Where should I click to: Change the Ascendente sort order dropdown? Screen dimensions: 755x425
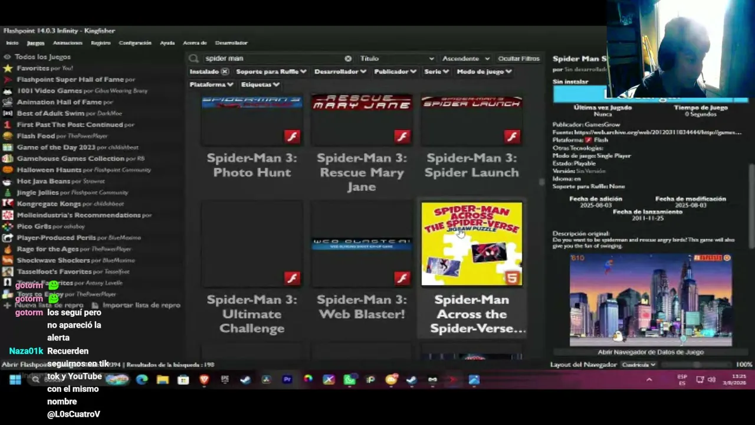tap(466, 58)
